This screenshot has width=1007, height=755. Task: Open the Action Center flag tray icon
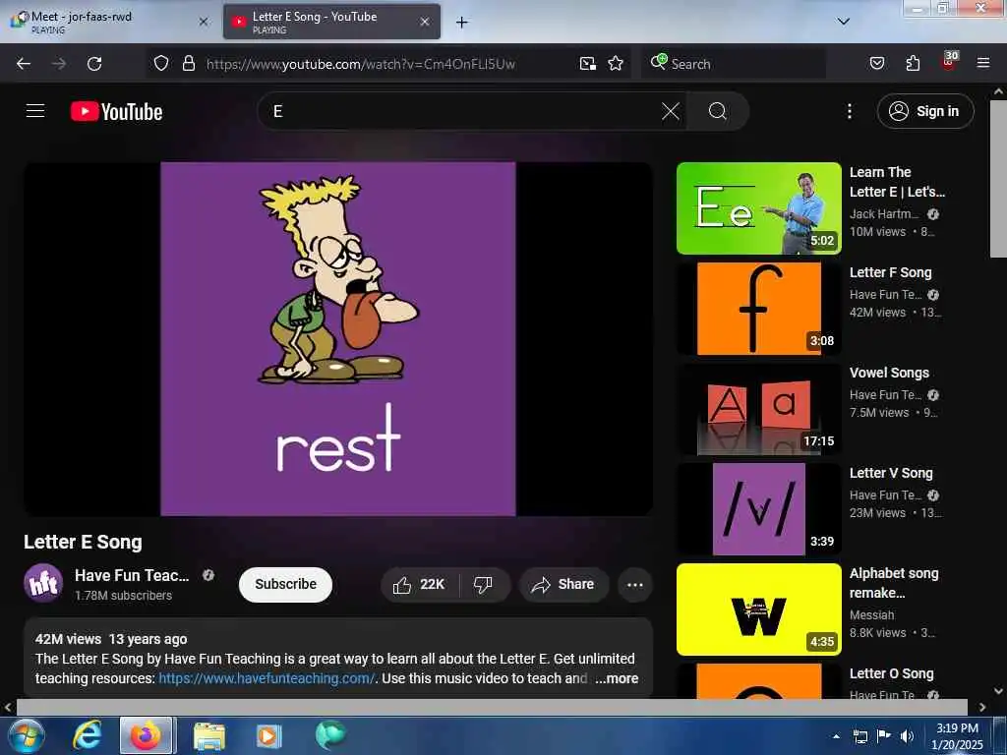pyautogui.click(x=884, y=736)
